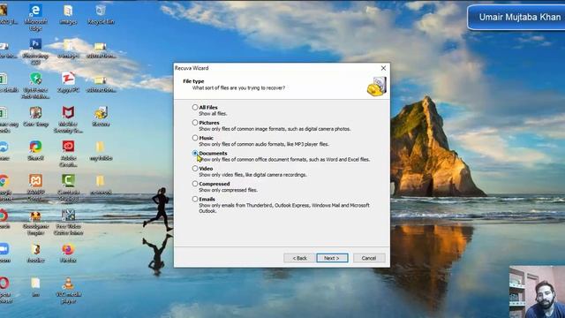
Task: Click the 'Show only compressed files.' description
Action: click(228, 190)
